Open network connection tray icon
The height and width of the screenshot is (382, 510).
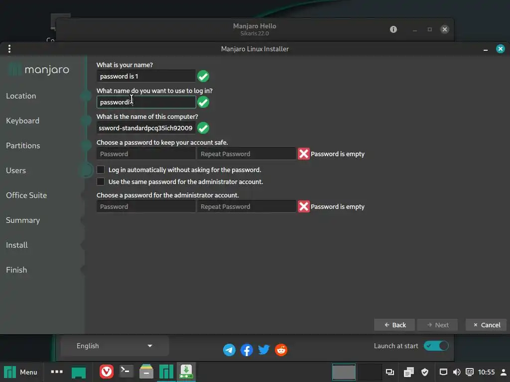(443, 372)
